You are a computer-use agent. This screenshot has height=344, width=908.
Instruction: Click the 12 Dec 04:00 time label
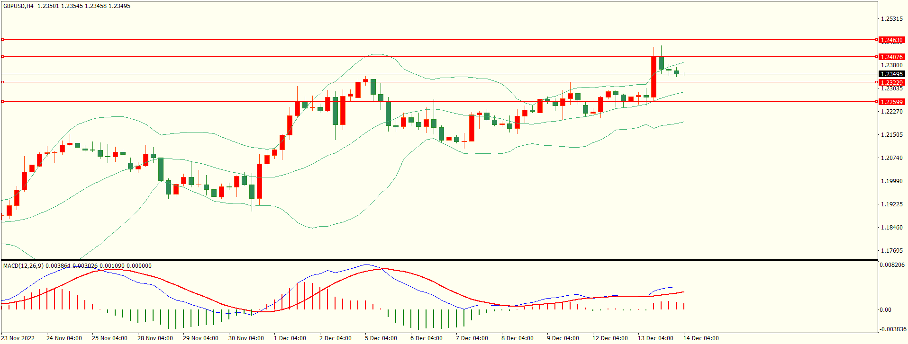[610, 338]
